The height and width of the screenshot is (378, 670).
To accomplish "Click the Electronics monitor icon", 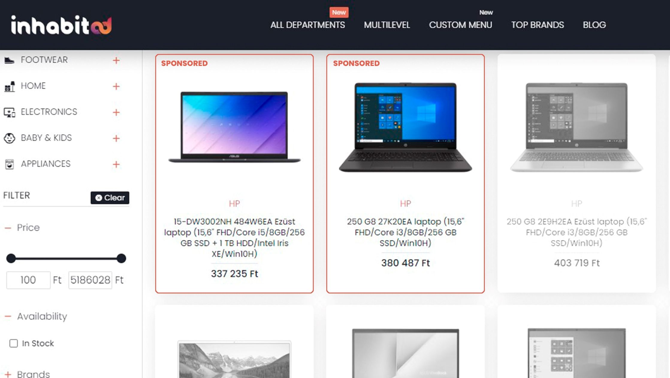I will click(x=9, y=112).
